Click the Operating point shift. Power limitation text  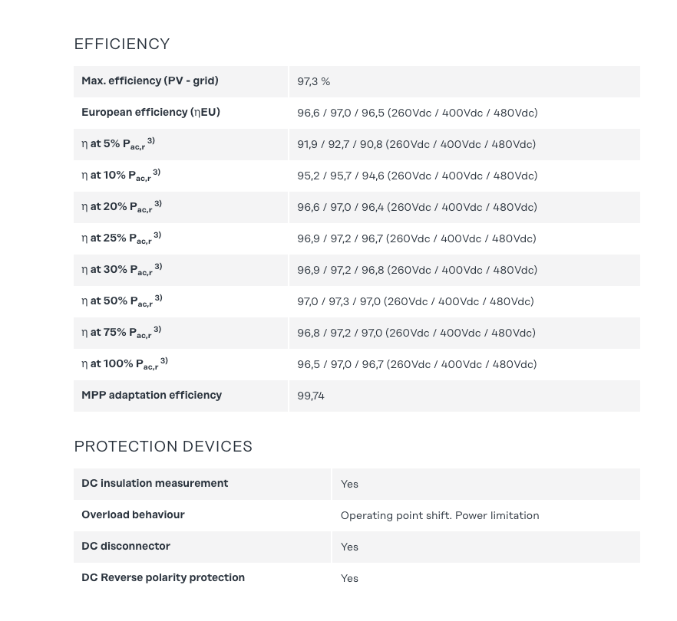point(440,516)
